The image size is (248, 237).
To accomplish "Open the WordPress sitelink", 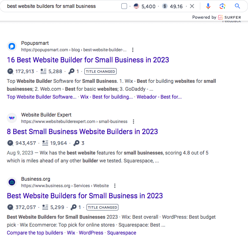I will [x=91, y=233].
